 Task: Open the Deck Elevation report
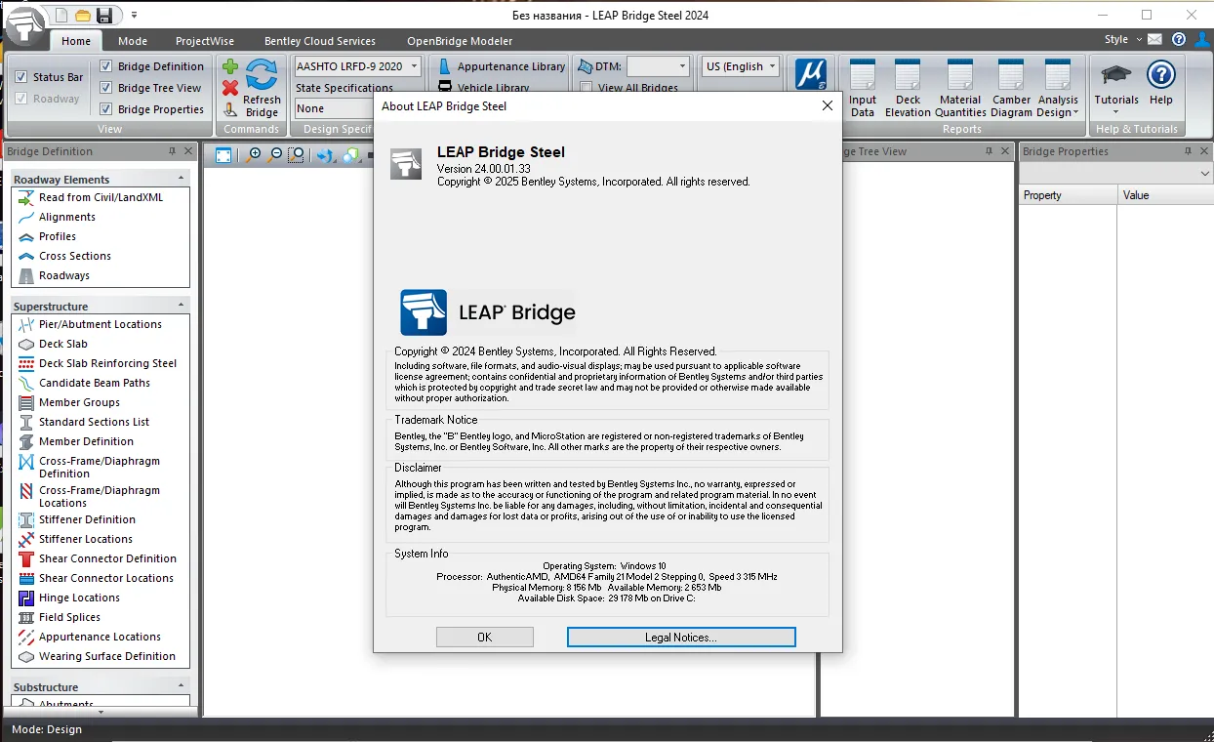(908, 89)
